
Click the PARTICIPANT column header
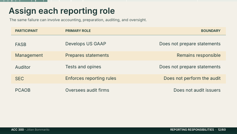point(26,31)
